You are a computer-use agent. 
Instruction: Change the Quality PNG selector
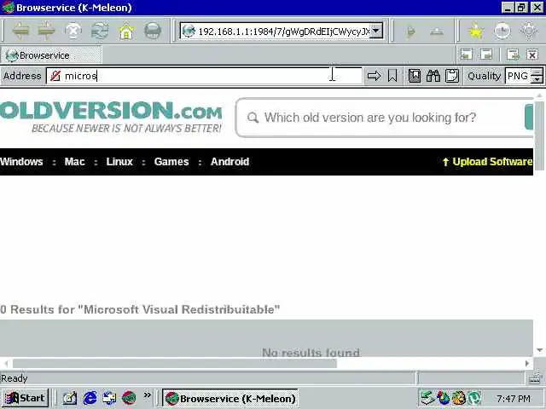[524, 76]
